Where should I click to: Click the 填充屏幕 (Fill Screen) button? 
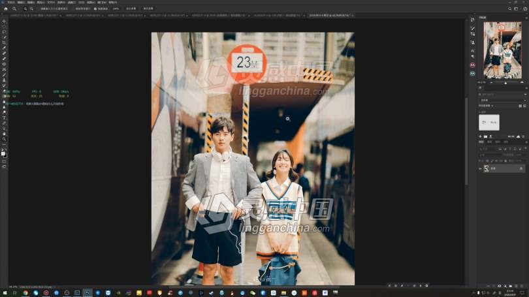pos(148,8)
